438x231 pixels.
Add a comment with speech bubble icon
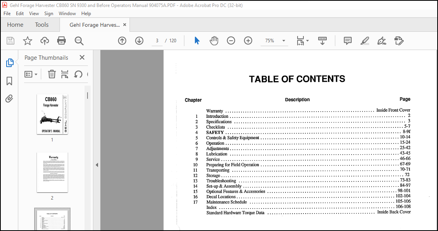coord(347,41)
